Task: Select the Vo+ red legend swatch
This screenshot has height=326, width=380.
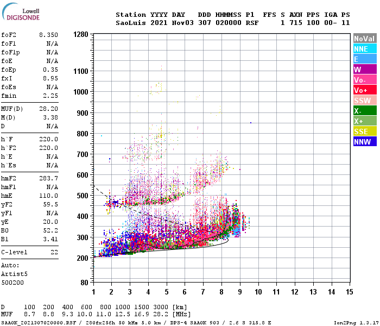Action: click(x=365, y=90)
